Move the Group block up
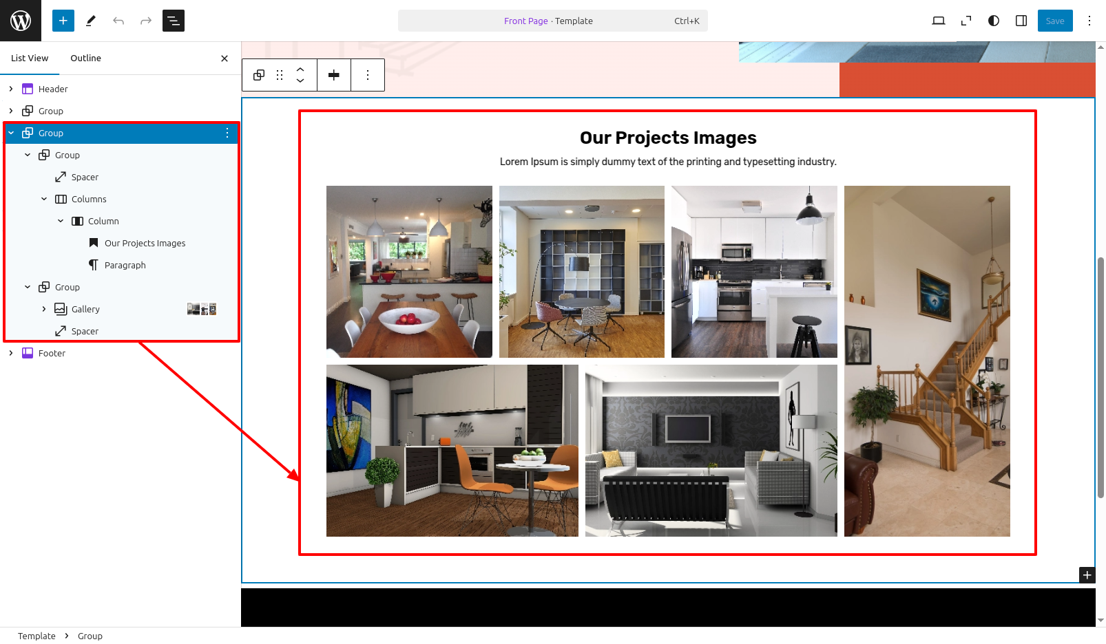 tap(300, 69)
